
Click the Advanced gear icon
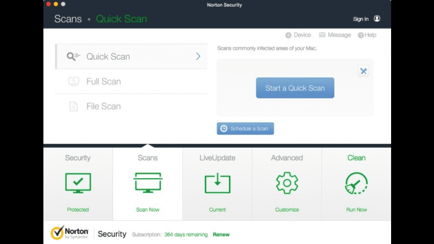[287, 183]
